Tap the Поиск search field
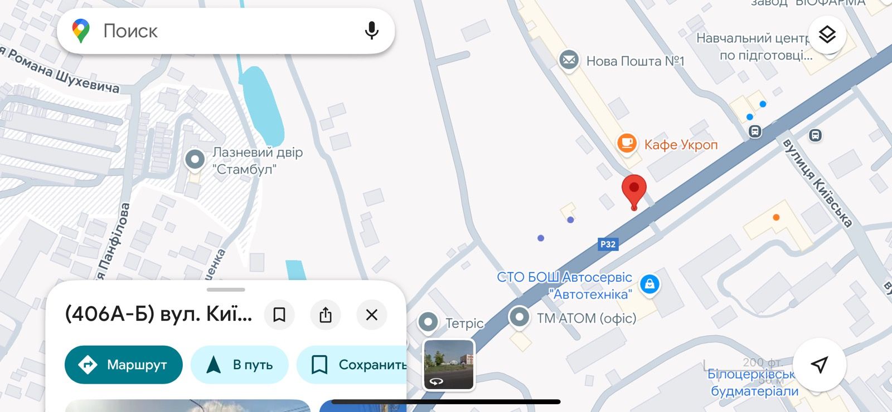The height and width of the screenshot is (412, 892). tap(226, 31)
